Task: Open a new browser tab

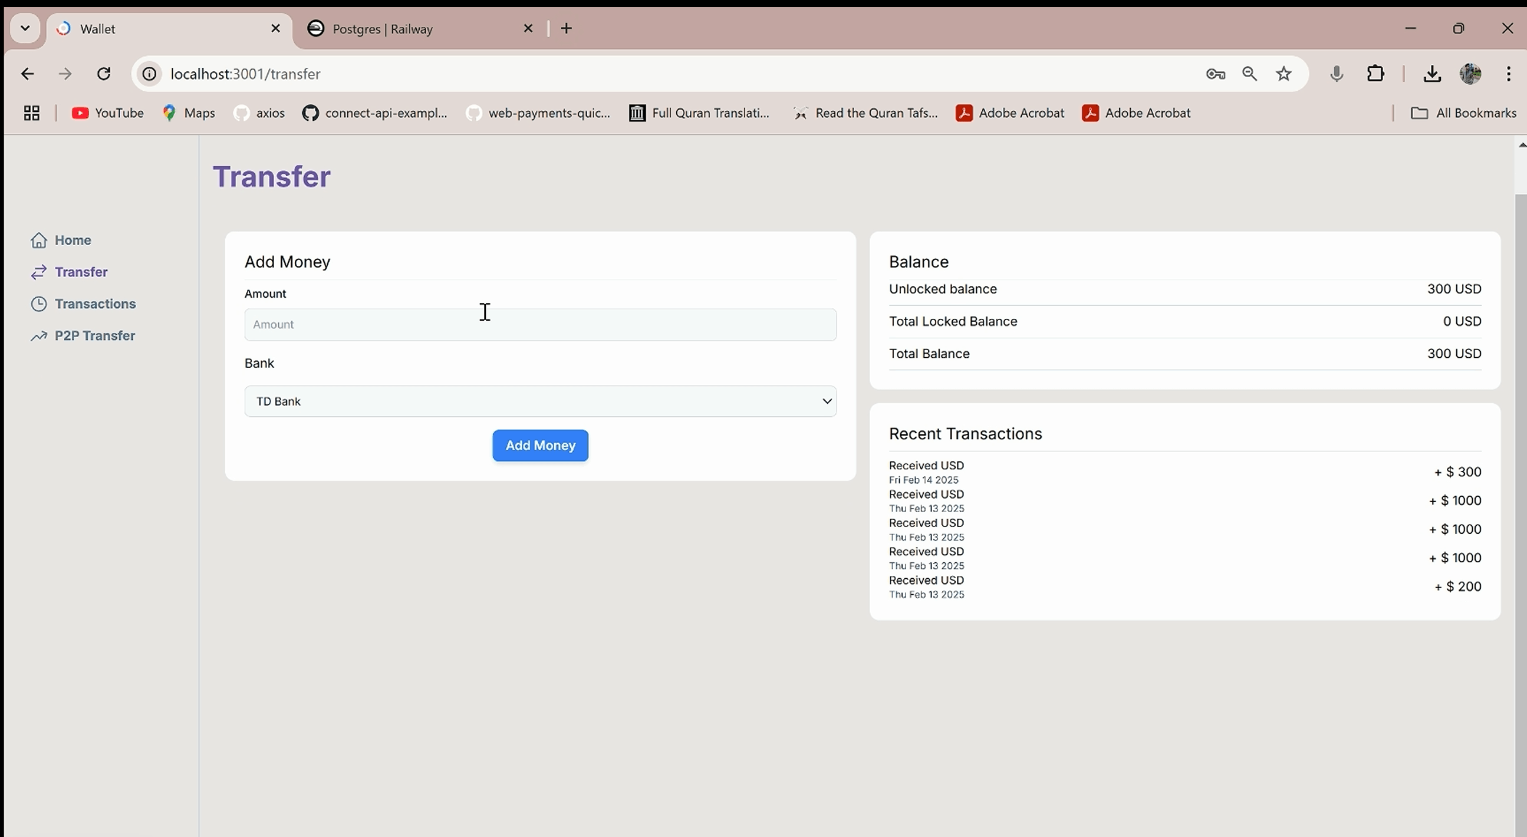Action: [x=566, y=28]
